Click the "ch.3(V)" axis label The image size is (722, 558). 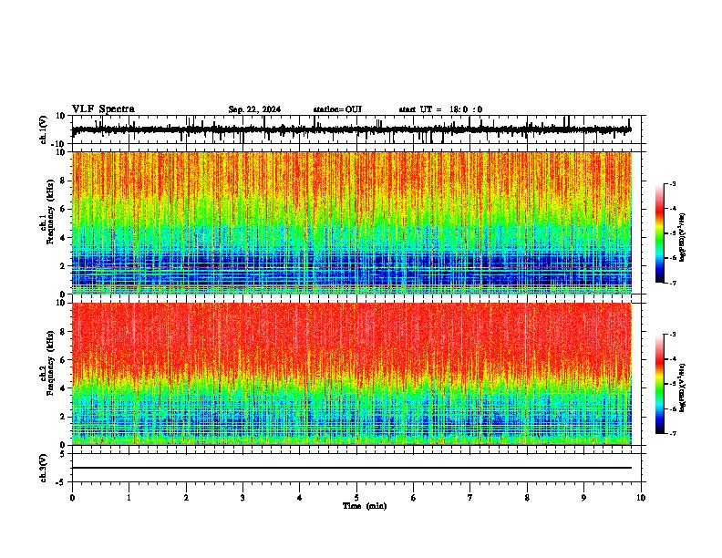(44, 468)
